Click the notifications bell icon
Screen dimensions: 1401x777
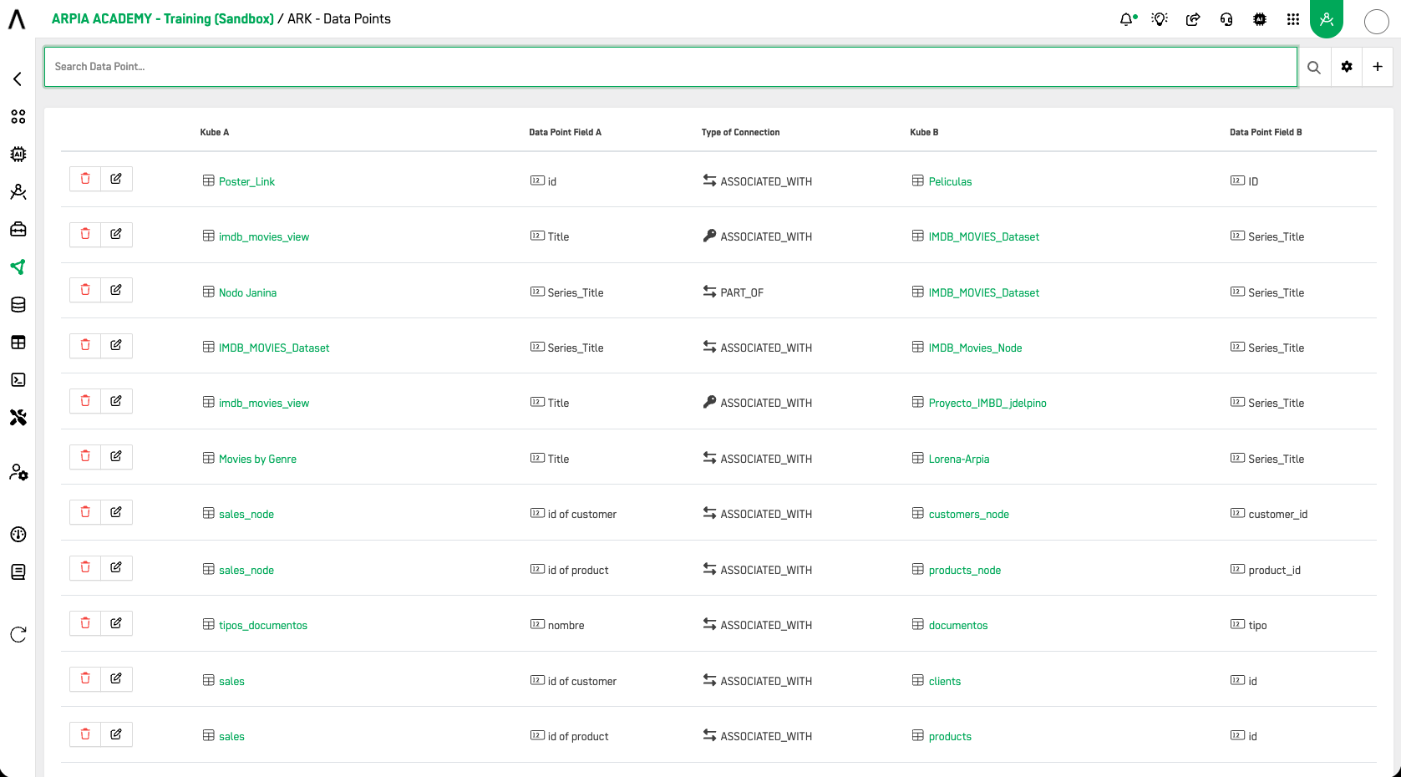pos(1127,19)
